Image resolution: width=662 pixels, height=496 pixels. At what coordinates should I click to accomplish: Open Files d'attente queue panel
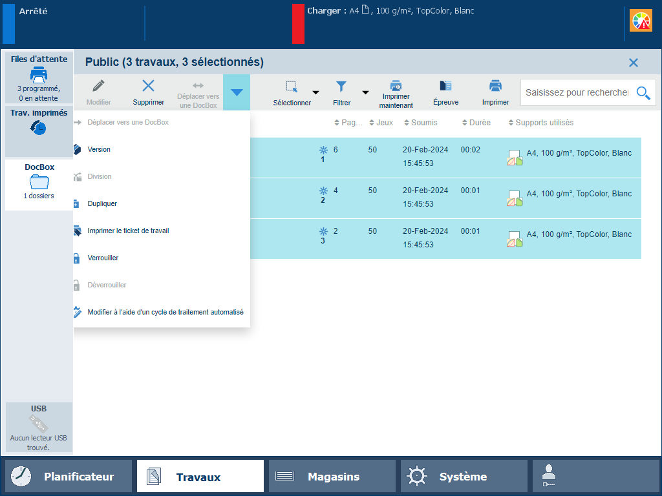click(x=39, y=77)
